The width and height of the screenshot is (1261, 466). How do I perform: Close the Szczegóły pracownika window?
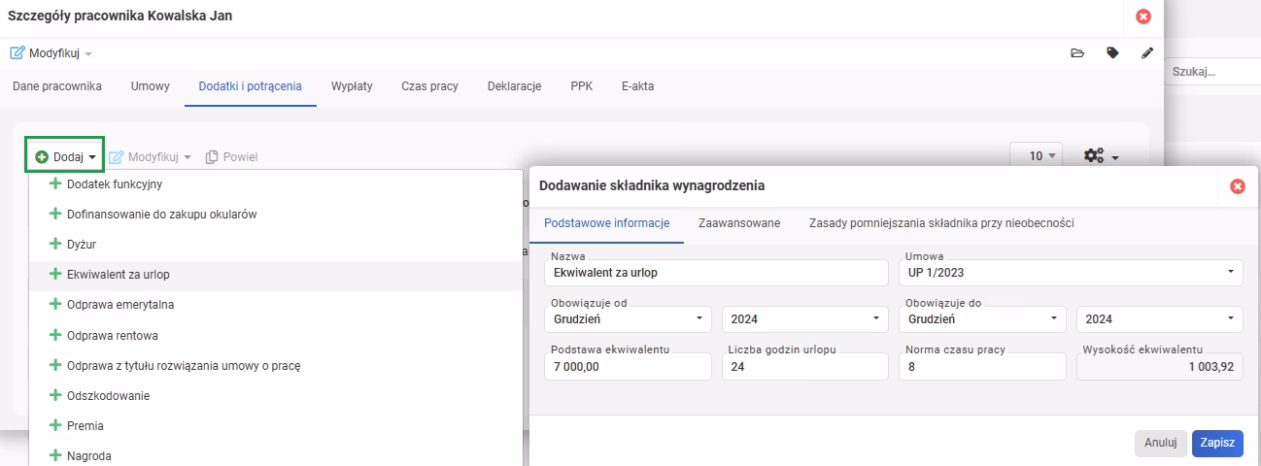click(x=1143, y=17)
